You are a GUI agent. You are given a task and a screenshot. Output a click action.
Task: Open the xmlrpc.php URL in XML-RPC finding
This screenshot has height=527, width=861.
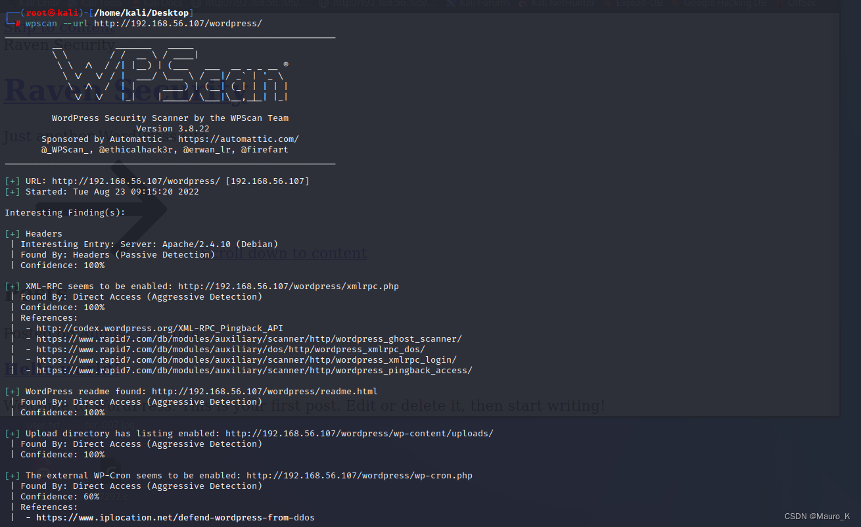pyautogui.click(x=289, y=286)
